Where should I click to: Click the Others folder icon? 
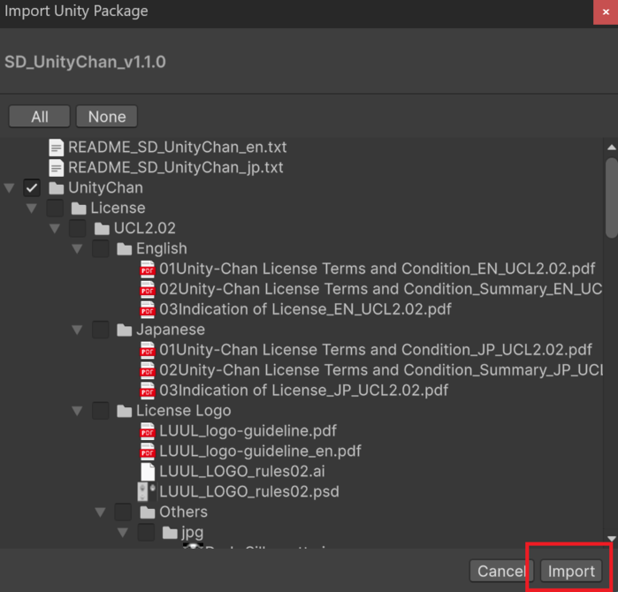(x=148, y=512)
